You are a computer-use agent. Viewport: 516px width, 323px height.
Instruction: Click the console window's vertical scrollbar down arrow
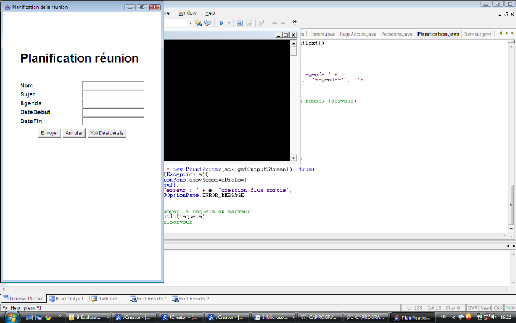coord(294,157)
